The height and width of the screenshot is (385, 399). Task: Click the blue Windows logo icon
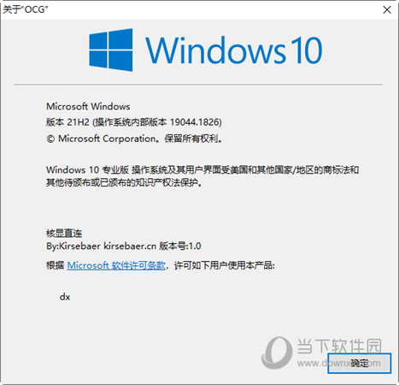pos(111,50)
